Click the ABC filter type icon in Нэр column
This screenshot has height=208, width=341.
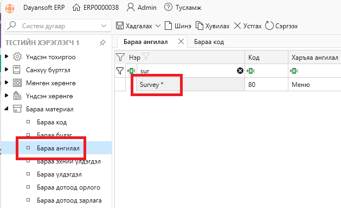131,71
